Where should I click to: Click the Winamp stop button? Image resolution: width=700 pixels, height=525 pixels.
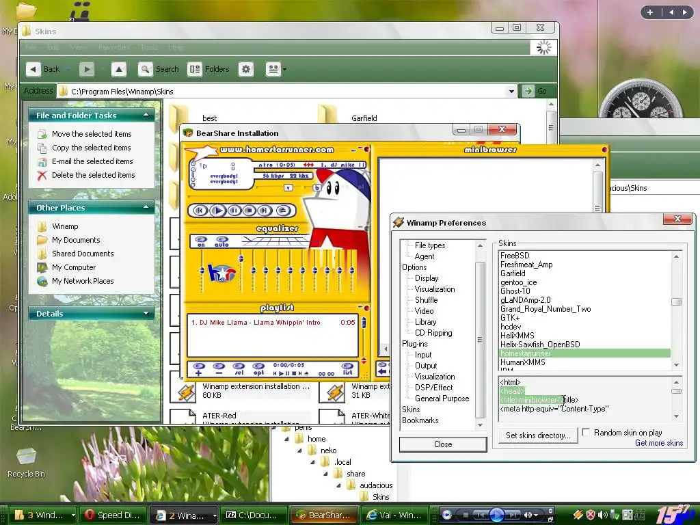(249, 211)
